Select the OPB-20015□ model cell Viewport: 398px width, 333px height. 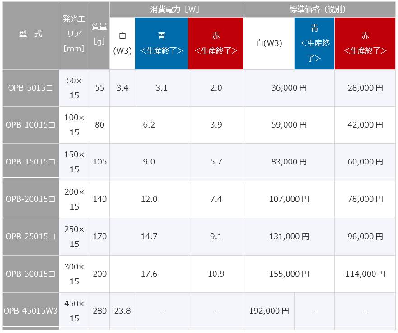coord(31,199)
